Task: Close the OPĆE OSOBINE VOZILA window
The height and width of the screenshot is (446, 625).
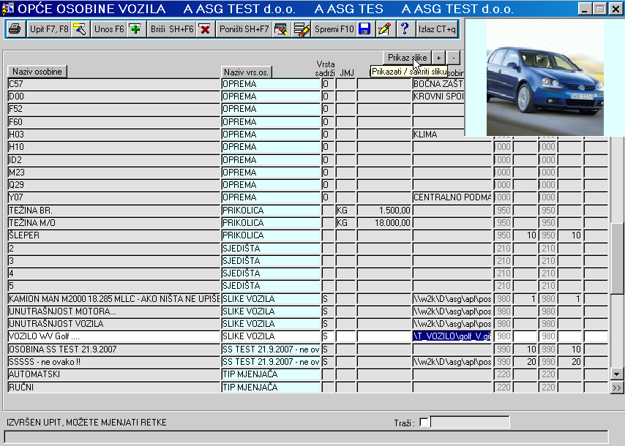Action: [x=615, y=9]
